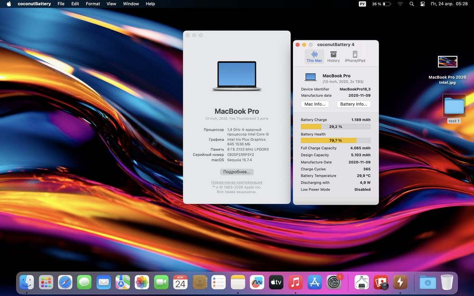Click the Подробнее... button in About window
This screenshot has height=296, width=474.
pos(237,171)
